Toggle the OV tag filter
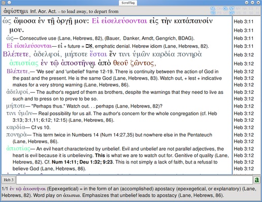 tap(232, 13)
